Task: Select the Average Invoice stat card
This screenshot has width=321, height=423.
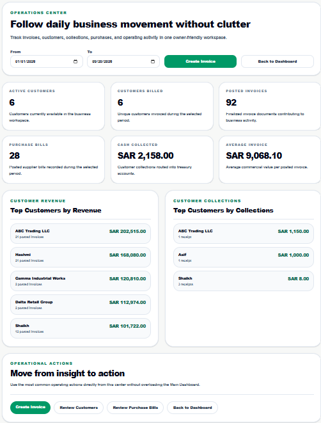Action: click(270, 160)
